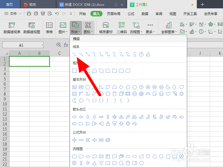The width and height of the screenshot is (223, 167).
Task: Expand the 文件 file menu
Action: 13,14
